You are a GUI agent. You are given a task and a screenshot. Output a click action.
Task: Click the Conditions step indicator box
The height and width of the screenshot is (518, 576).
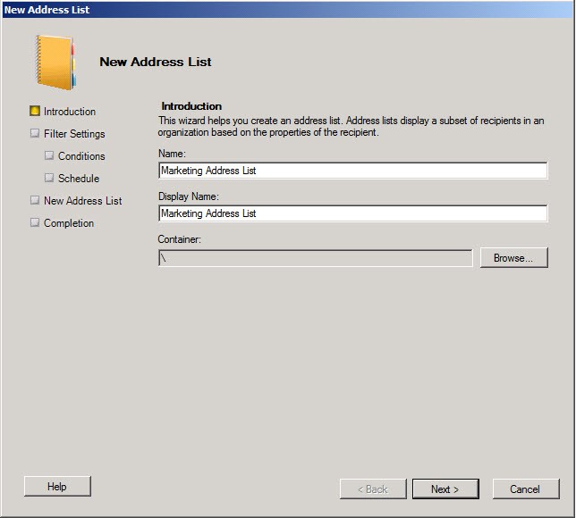(x=49, y=155)
